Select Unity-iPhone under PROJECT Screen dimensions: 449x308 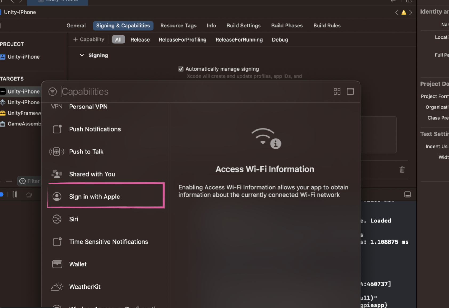23,57
